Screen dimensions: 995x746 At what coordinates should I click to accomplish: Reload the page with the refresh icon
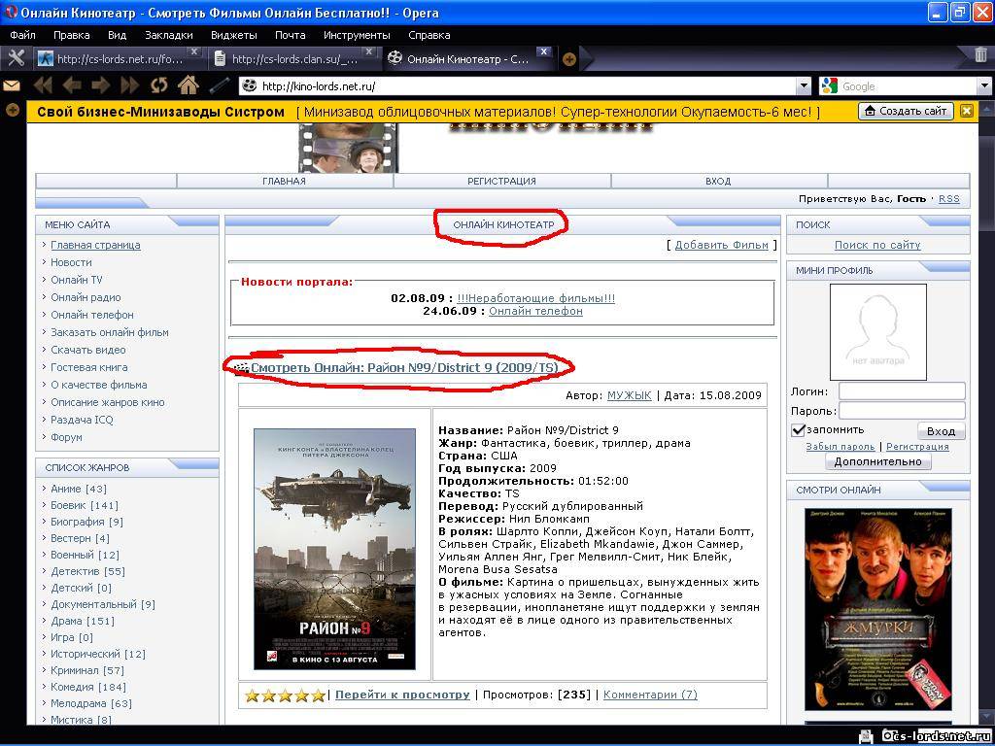159,85
